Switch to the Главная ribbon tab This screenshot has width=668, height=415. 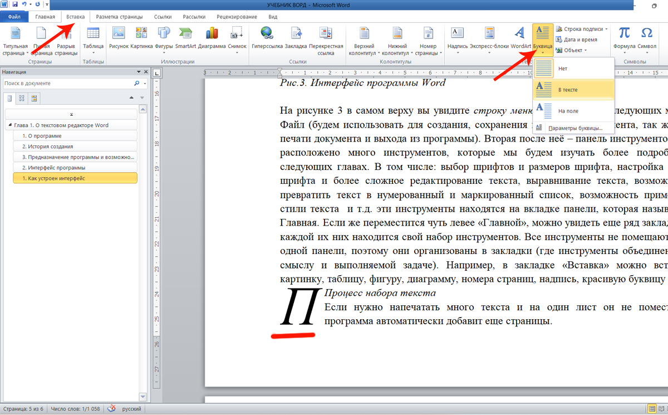[x=45, y=17]
